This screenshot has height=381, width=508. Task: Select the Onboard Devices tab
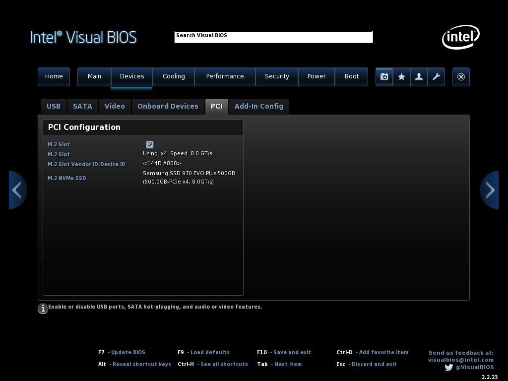pyautogui.click(x=168, y=106)
